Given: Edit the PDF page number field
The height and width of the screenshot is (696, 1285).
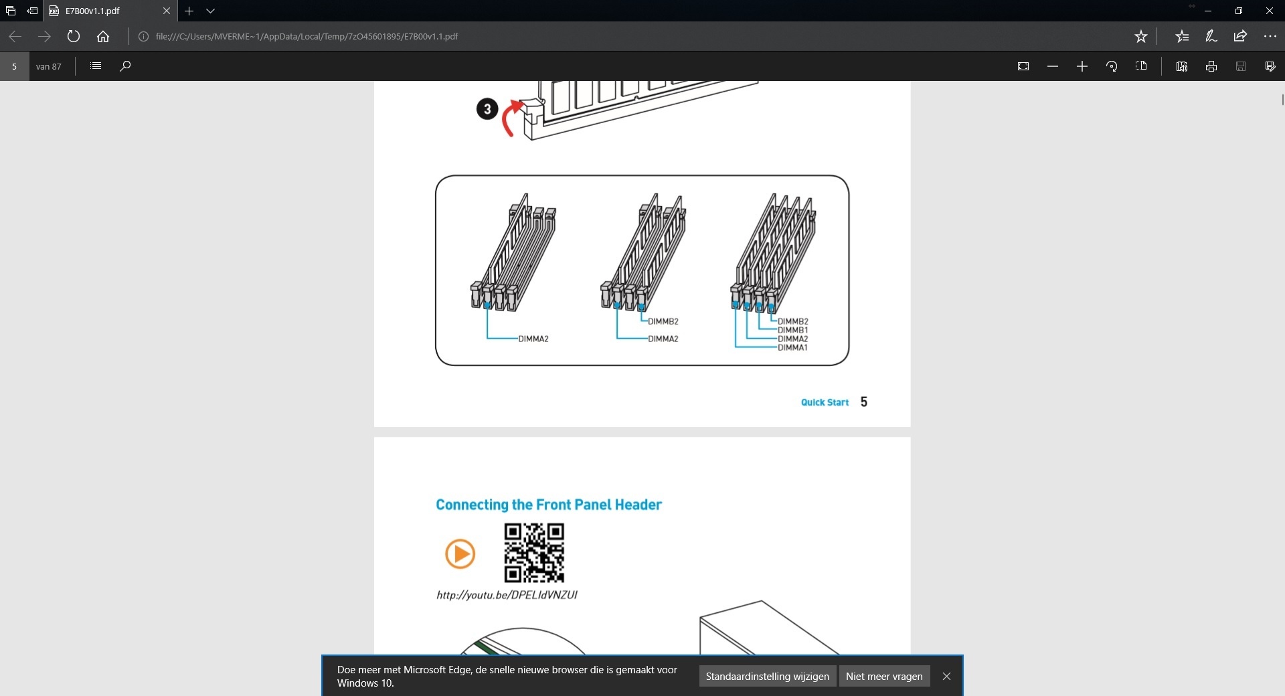Looking at the screenshot, I should (x=14, y=66).
